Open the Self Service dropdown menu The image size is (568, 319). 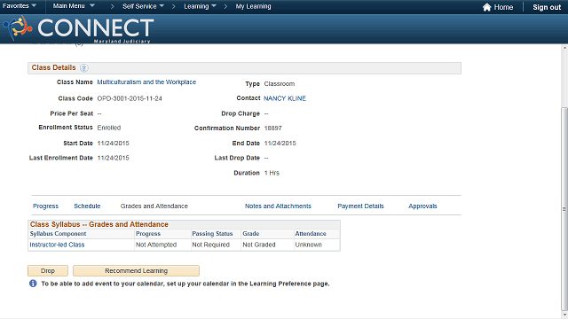point(143,6)
